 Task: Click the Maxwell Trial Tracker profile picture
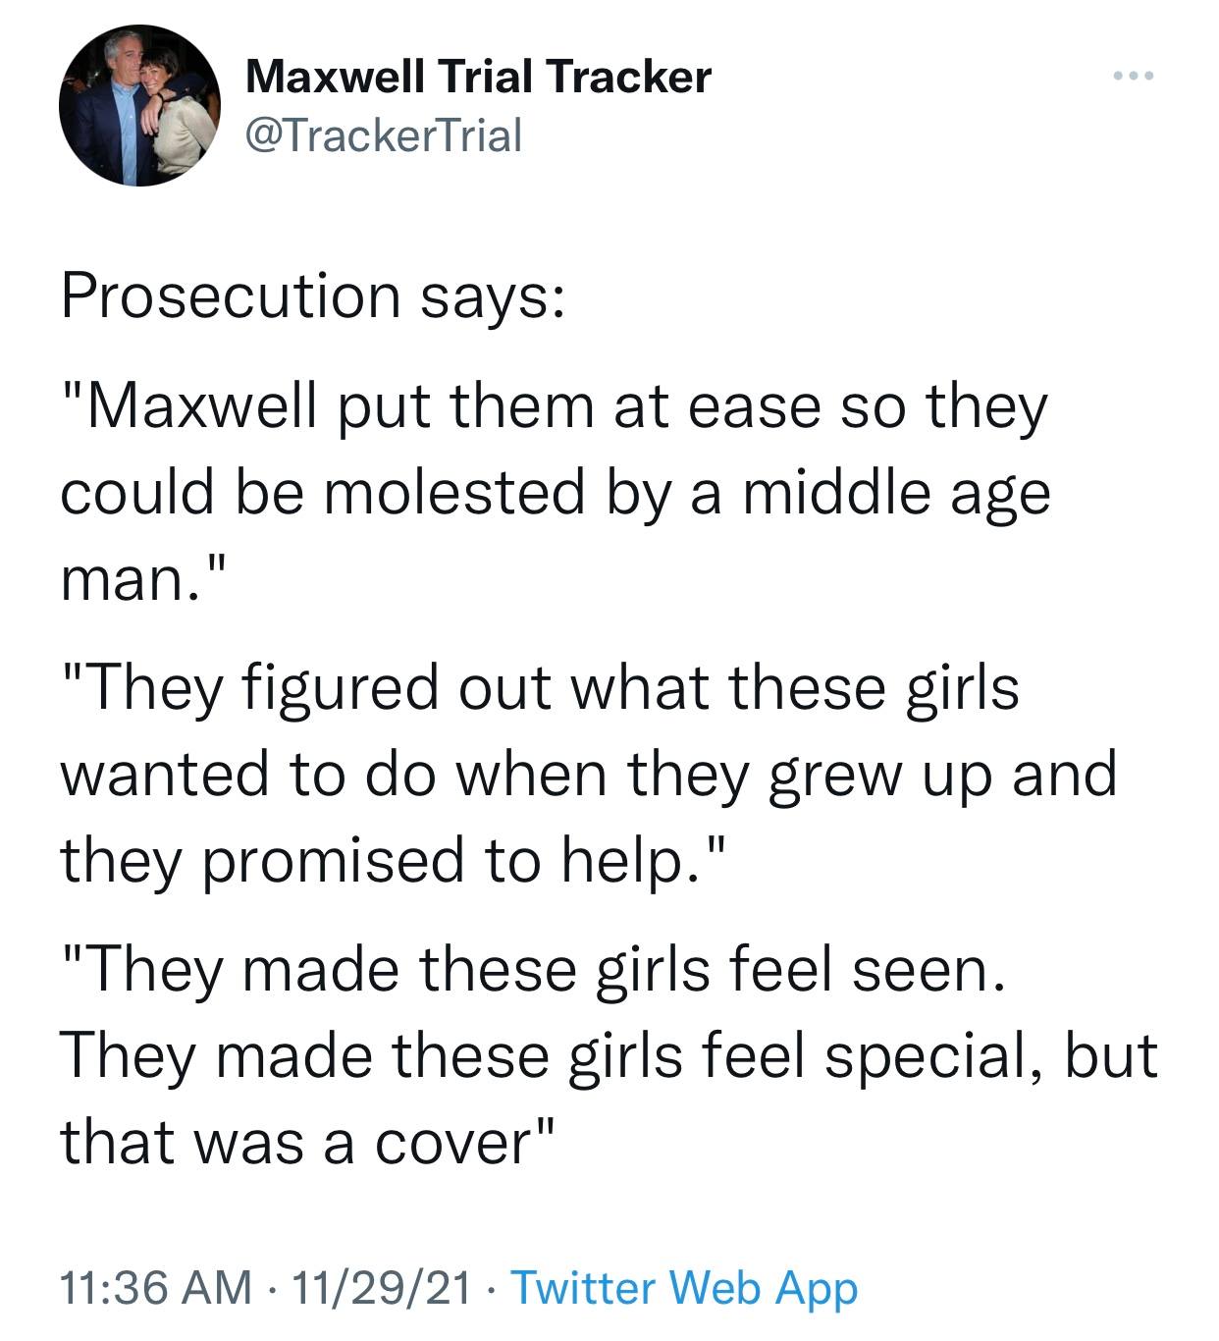point(139,105)
